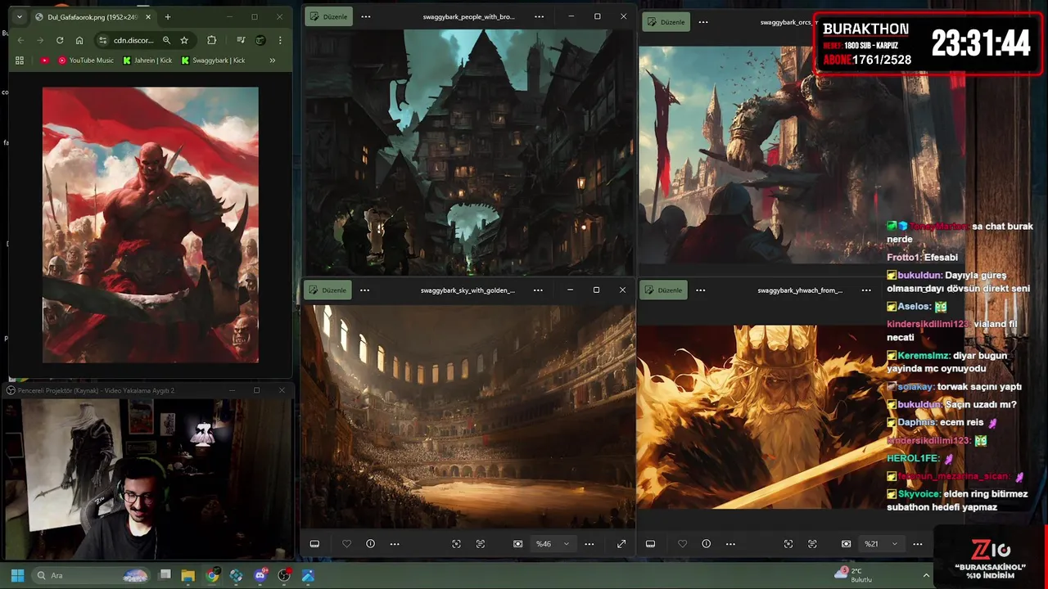The image size is (1048, 589).
Task: Show hidden bookmarks with the double chevron
Action: click(272, 61)
